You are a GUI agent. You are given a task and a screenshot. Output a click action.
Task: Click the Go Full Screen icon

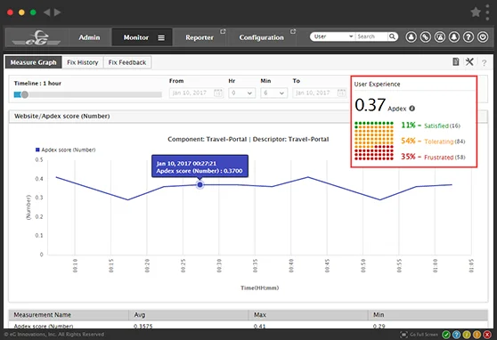tap(403, 335)
